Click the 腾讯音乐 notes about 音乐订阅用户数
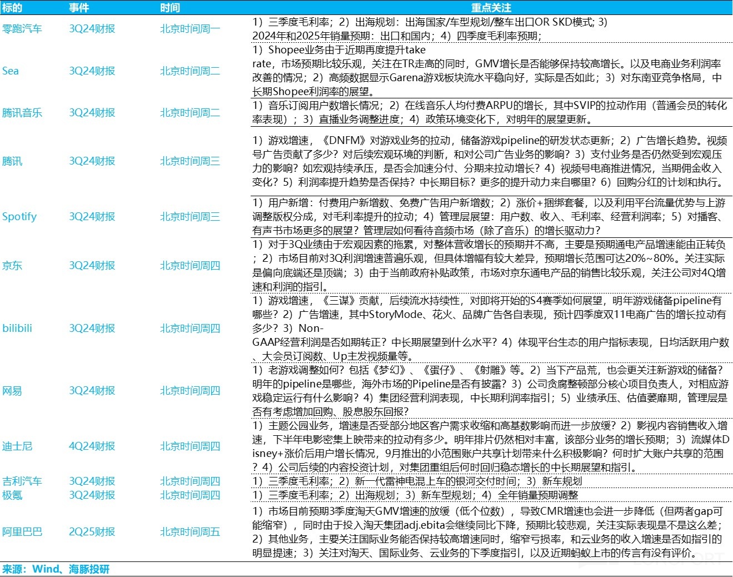The height and width of the screenshot is (577, 733). click(x=490, y=113)
